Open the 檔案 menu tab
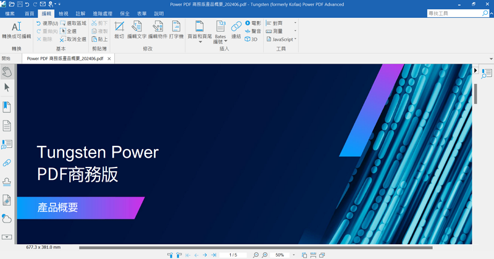 [x=10, y=13]
